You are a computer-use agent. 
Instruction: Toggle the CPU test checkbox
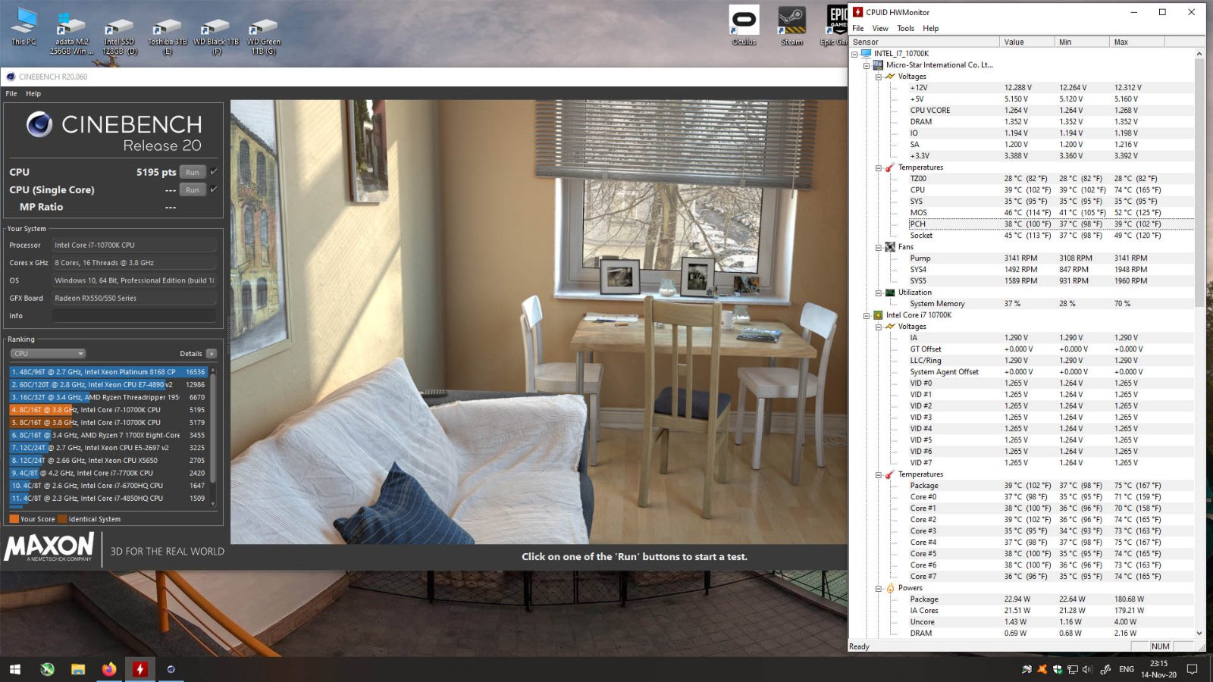coord(214,172)
